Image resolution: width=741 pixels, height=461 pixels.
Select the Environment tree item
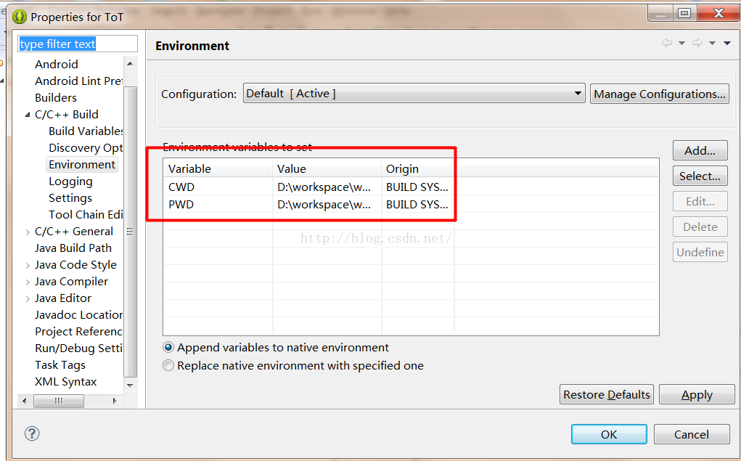coord(82,165)
